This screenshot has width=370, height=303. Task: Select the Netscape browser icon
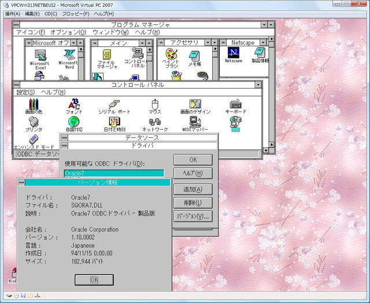click(x=234, y=55)
